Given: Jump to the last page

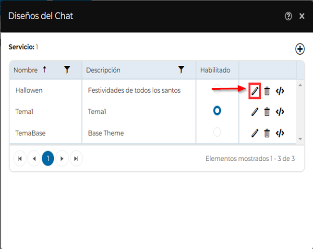Looking at the screenshot, I should tap(76, 158).
